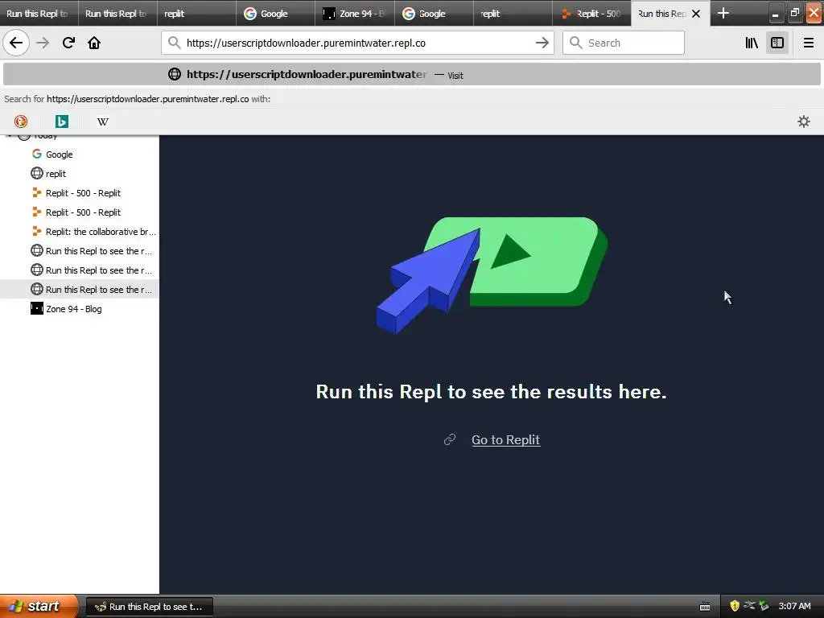The width and height of the screenshot is (824, 618).
Task: Open the hamburger application menu
Action: click(808, 43)
